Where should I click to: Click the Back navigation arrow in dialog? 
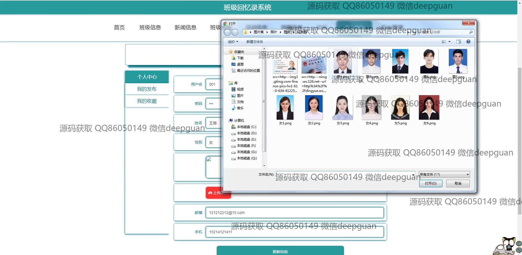pyautogui.click(x=227, y=32)
